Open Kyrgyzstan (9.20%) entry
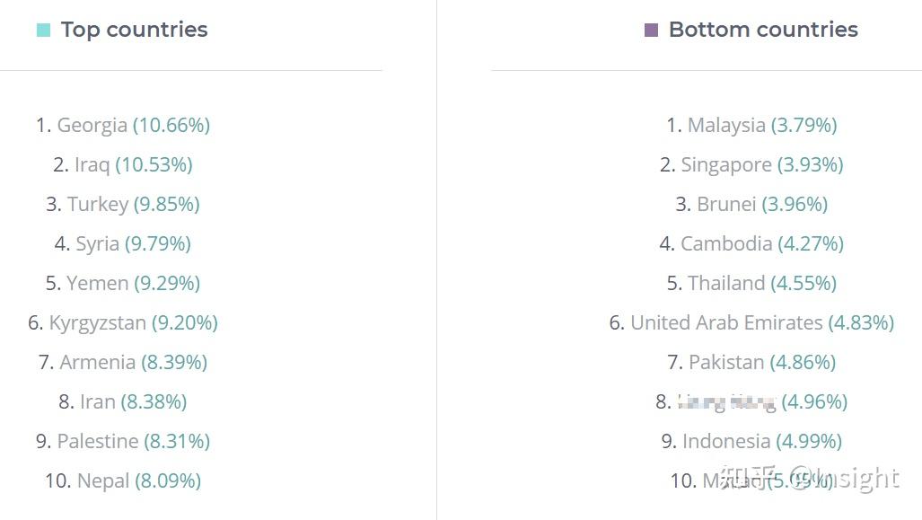The width and height of the screenshot is (922, 520). [123, 322]
